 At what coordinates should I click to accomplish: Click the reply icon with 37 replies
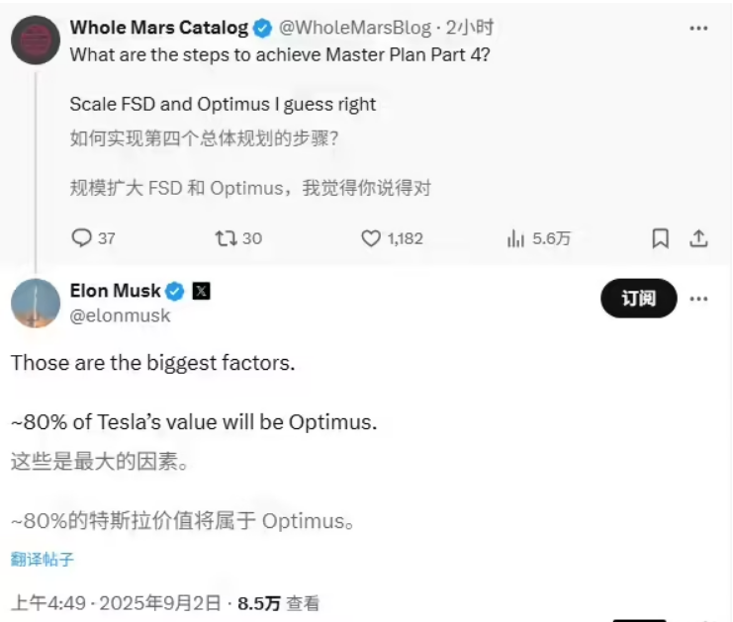(83, 238)
